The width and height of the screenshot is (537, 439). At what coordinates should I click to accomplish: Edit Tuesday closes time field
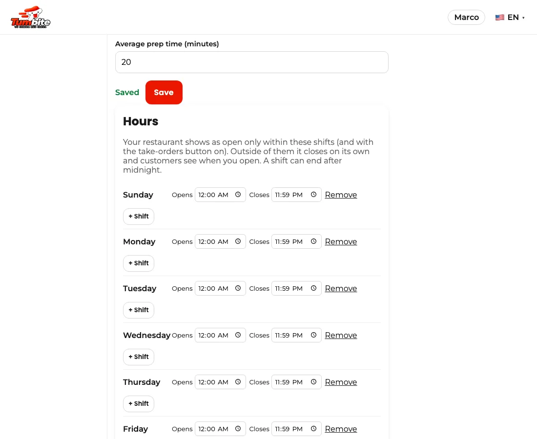296,288
